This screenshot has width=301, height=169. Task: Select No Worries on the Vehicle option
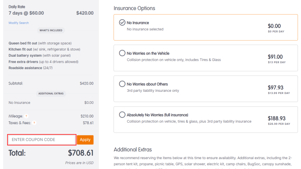tap(122, 53)
